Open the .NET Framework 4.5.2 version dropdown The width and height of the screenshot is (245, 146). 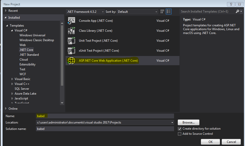click(85, 12)
